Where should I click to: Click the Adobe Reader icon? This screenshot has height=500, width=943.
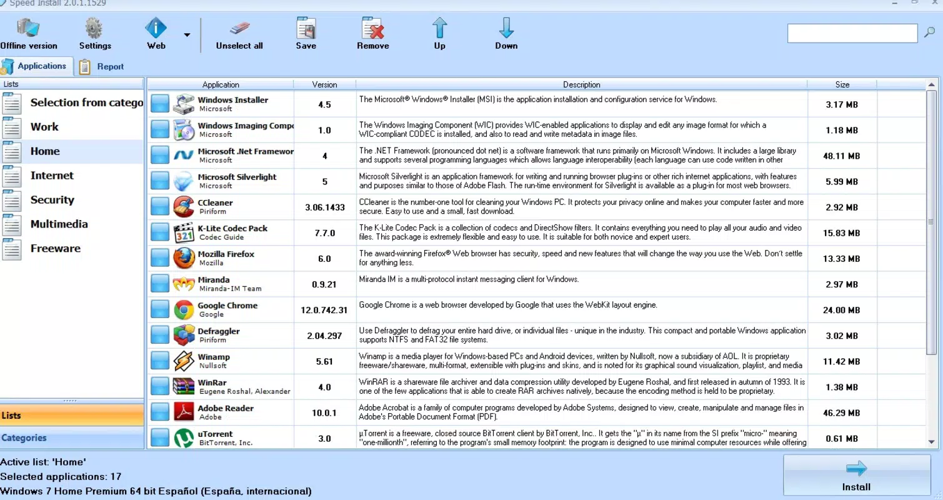184,412
